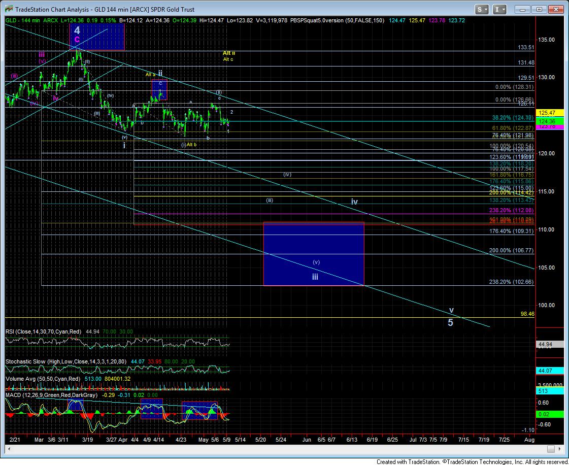569x465 pixels.
Task: Click the 131.48 price level label
Action: coord(526,62)
